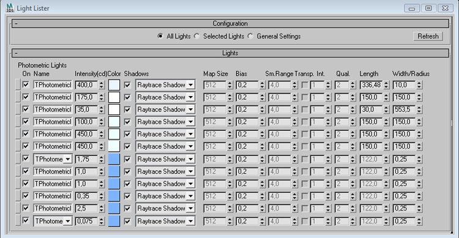
Task: Click the Bias spinner in the 175,0 row
Action: pyautogui.click(x=263, y=97)
